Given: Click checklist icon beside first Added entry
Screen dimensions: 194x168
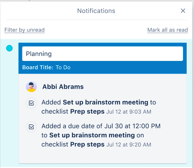Looking at the screenshot, I should (31, 103).
